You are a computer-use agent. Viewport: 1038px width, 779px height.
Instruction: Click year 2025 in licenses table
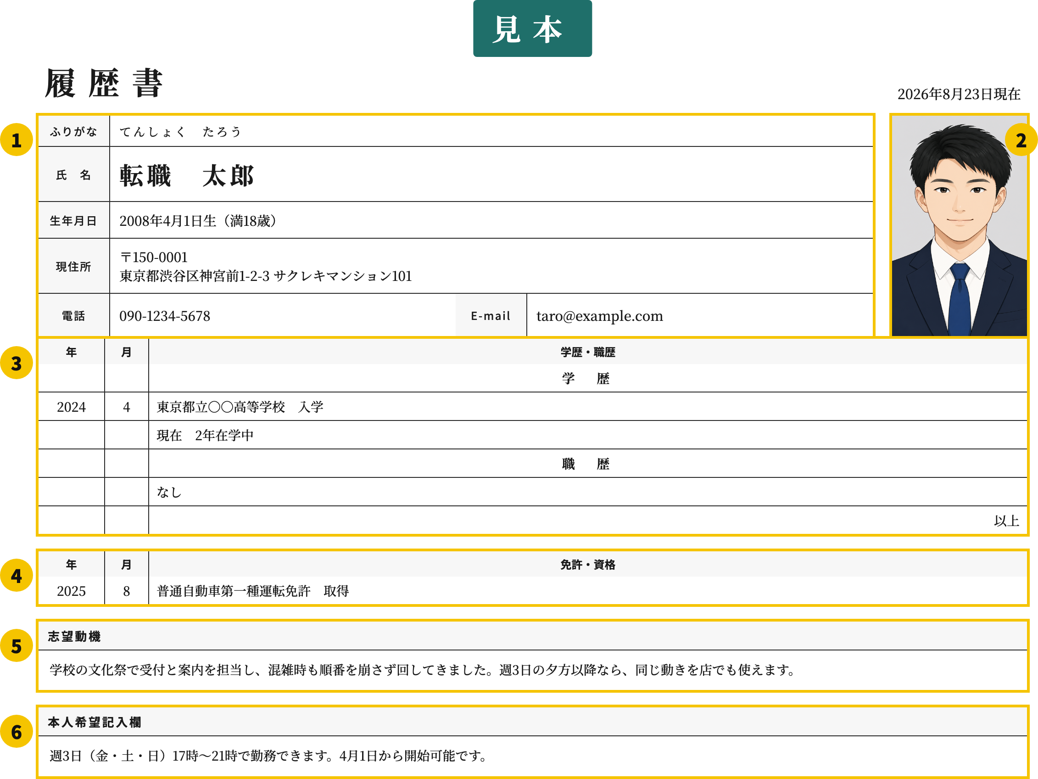click(71, 591)
